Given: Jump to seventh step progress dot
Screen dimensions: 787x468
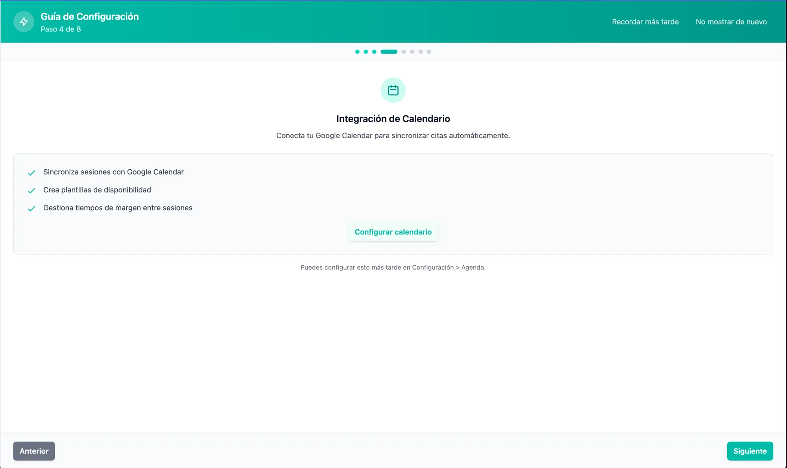Looking at the screenshot, I should coord(421,52).
